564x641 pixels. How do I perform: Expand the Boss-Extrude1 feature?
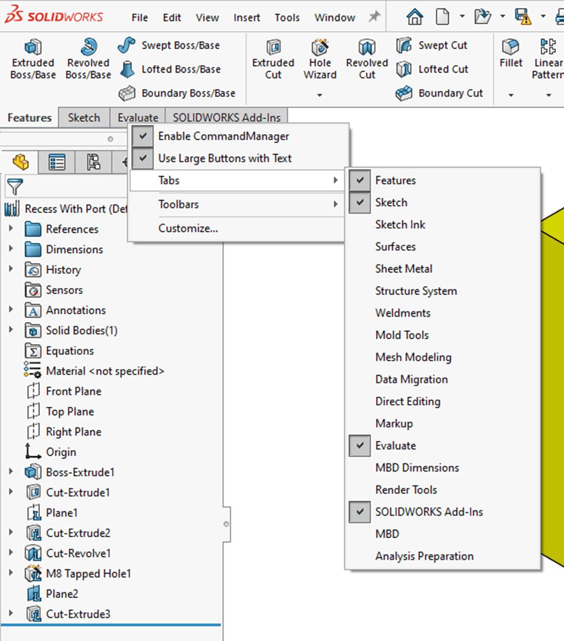click(x=11, y=472)
